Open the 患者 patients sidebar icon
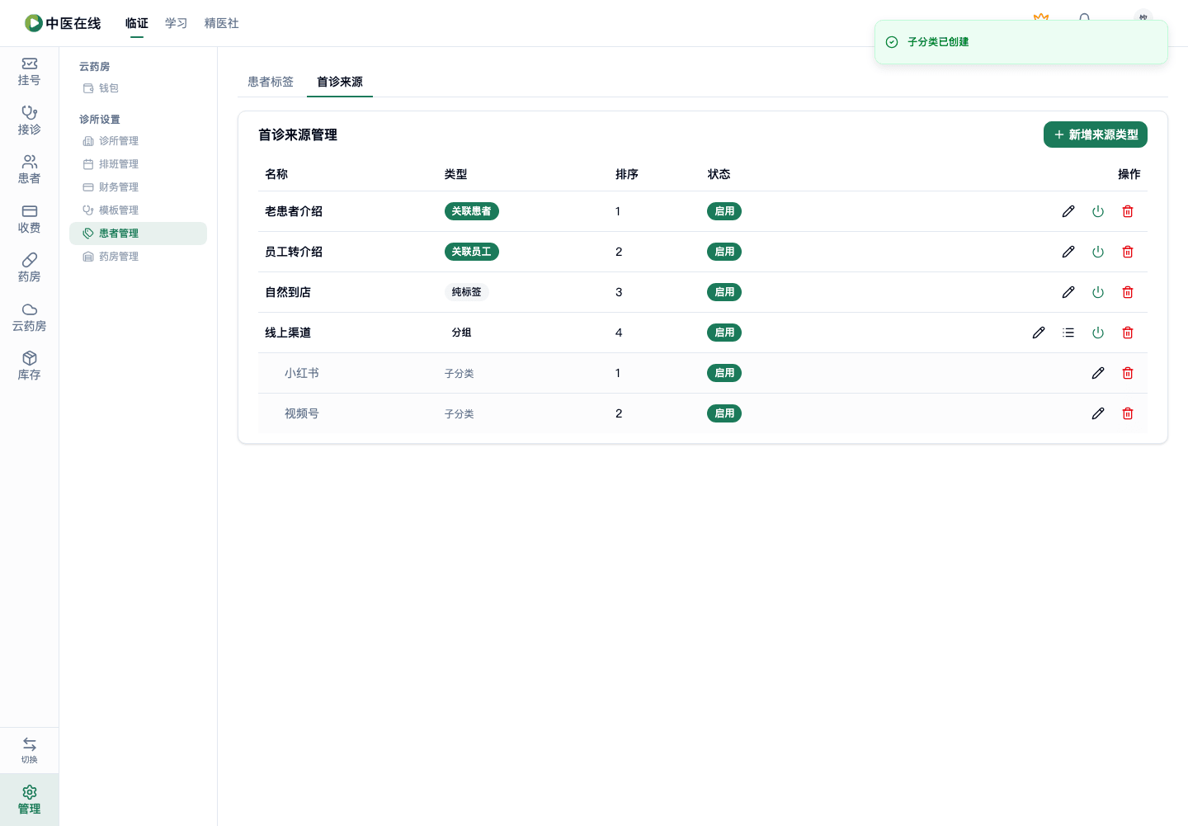Screen dimensions: 1188x826 (29, 170)
